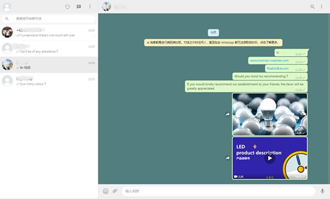Viewport: 330px width, 199px height.
Task: Open the www.merriam-webster.com link
Action: [x=269, y=60]
